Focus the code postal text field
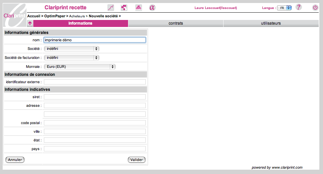Screen dimensions: 323x174 point(95,123)
